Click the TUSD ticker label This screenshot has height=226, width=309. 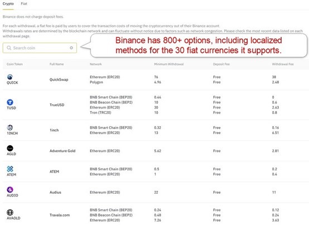tap(11, 108)
